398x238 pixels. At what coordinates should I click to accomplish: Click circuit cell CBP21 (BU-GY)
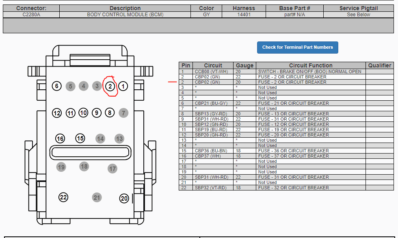[213, 103]
